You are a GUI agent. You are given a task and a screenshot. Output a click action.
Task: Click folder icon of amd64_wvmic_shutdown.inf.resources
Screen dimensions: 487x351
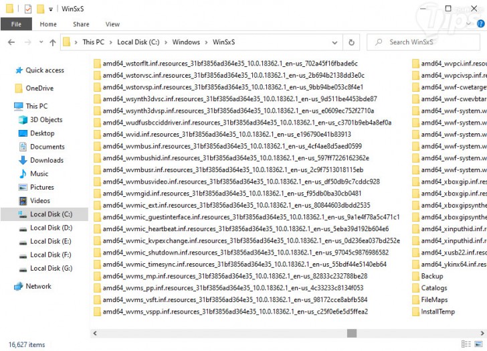pyautogui.click(x=97, y=253)
